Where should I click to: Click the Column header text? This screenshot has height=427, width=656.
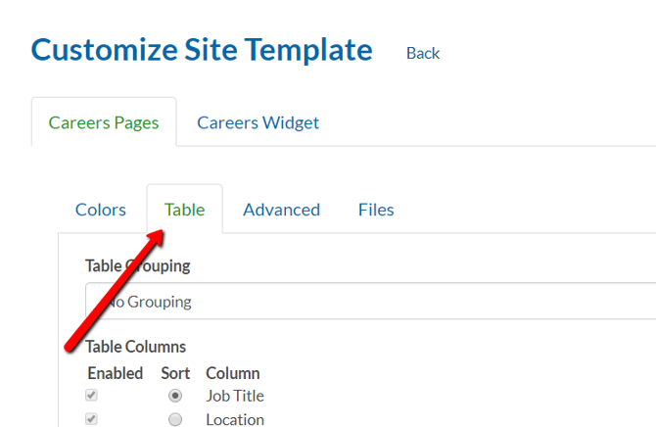[232, 373]
